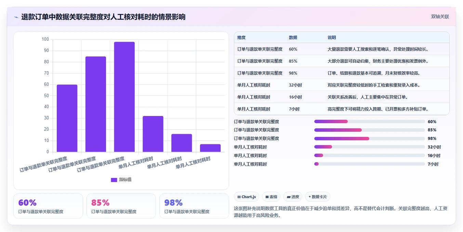Click the progress bar labeled 60%
463x232 pixels.
click(x=370, y=121)
